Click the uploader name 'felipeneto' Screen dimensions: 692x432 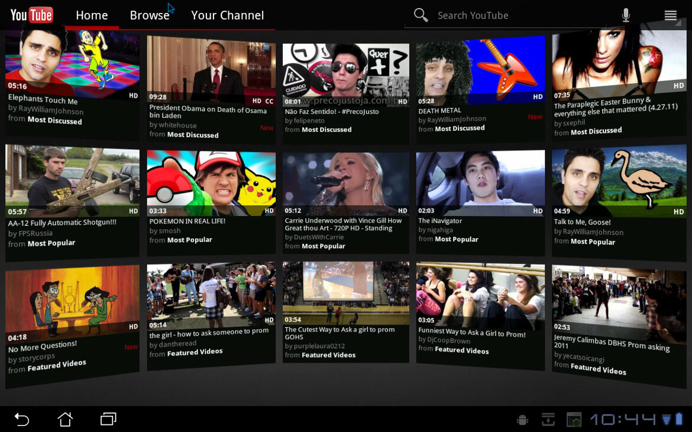(x=309, y=121)
